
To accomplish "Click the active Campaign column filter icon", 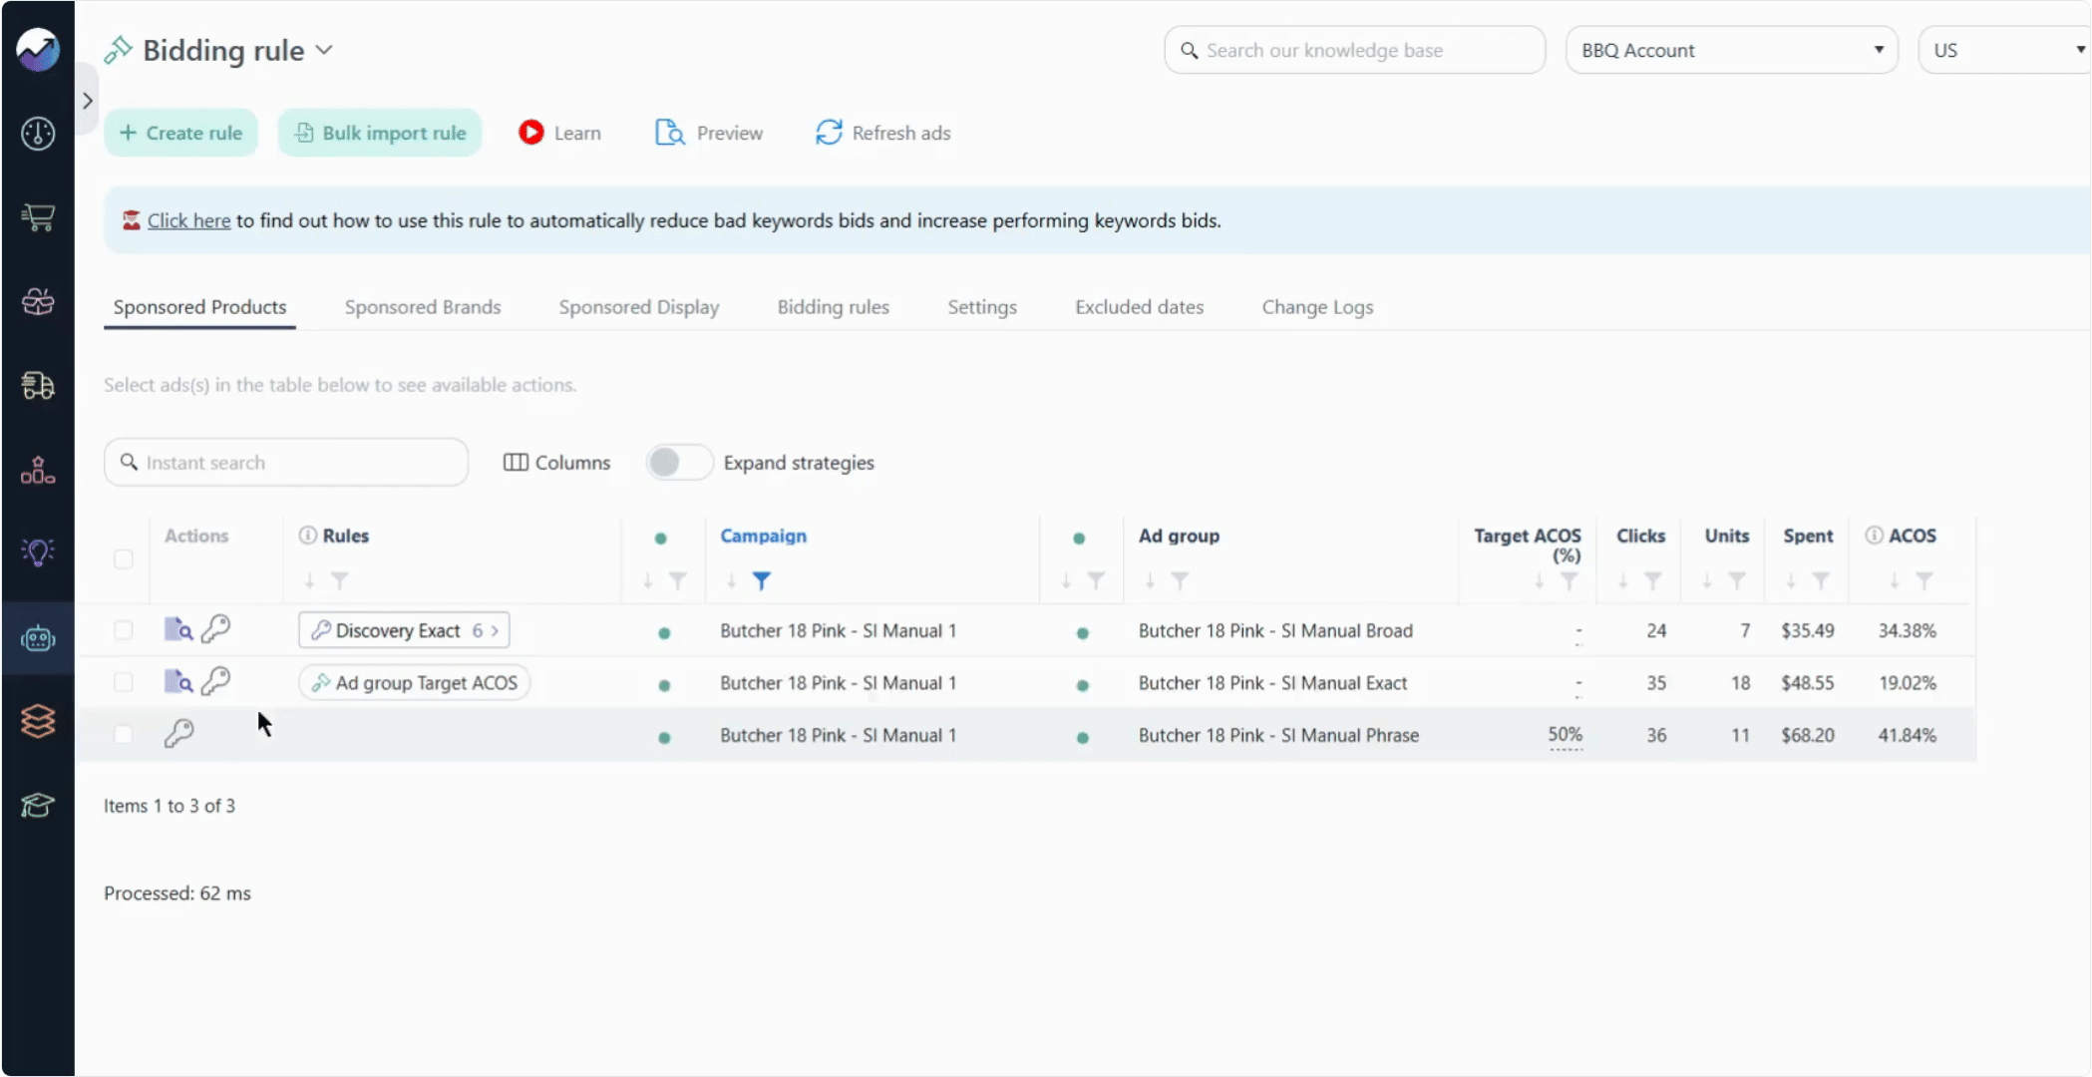I will [762, 580].
